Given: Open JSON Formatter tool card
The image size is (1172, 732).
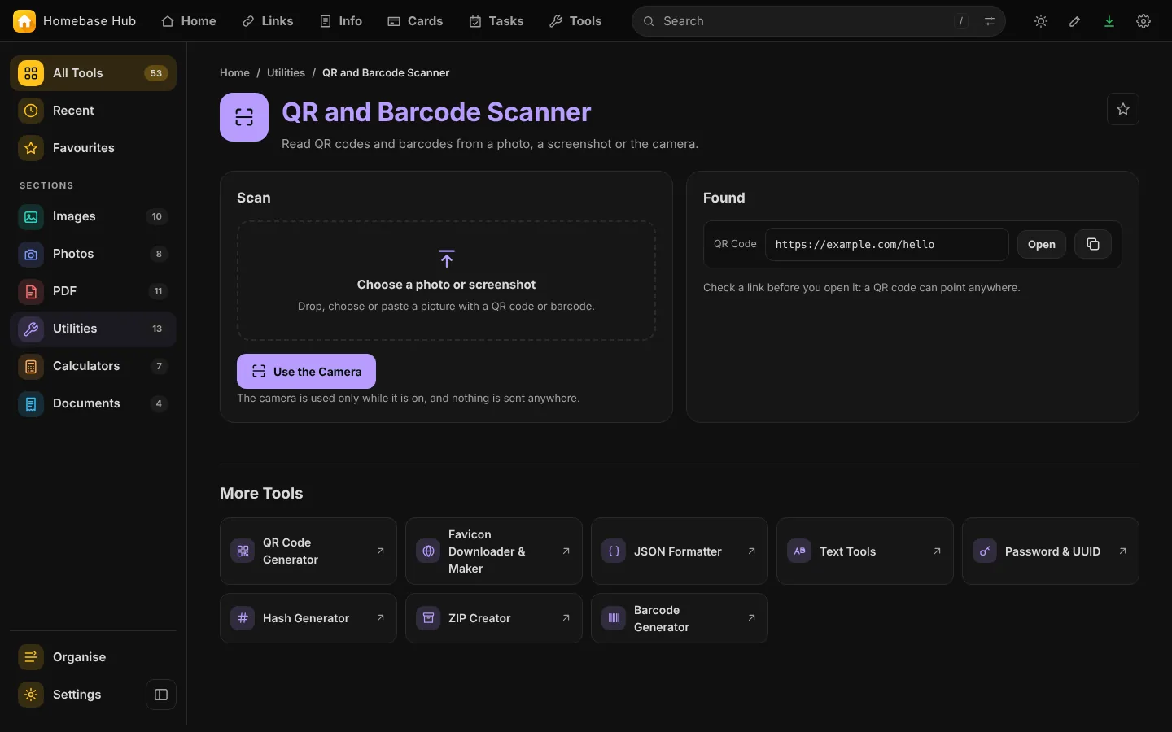Looking at the screenshot, I should coord(680,551).
